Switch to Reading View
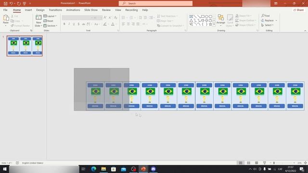308x173 pixels. tap(257, 163)
